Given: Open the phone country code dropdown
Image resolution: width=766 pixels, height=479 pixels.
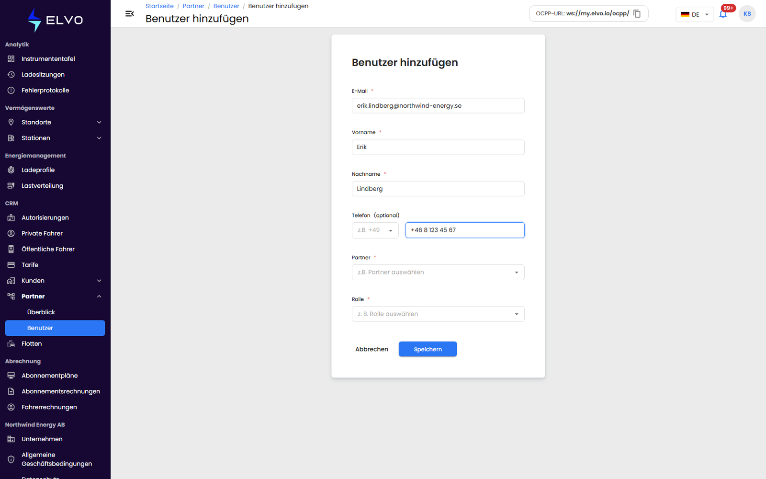Looking at the screenshot, I should [x=375, y=230].
